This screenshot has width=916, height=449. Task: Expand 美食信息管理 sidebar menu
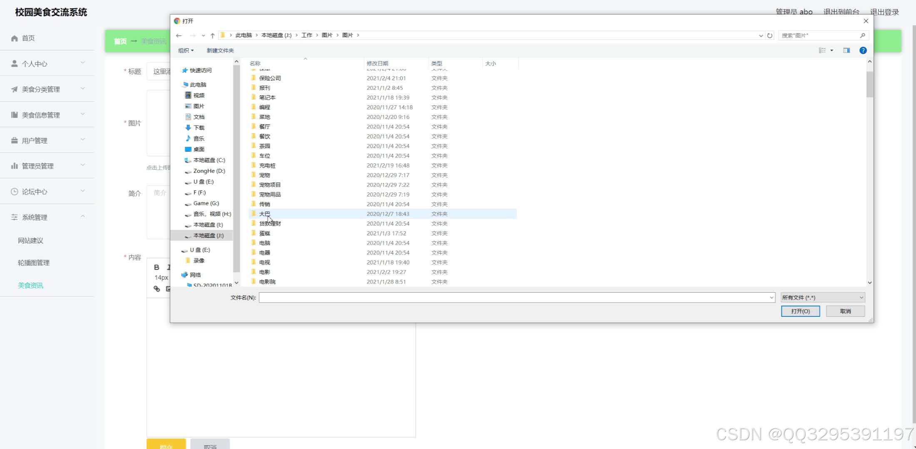tap(47, 115)
